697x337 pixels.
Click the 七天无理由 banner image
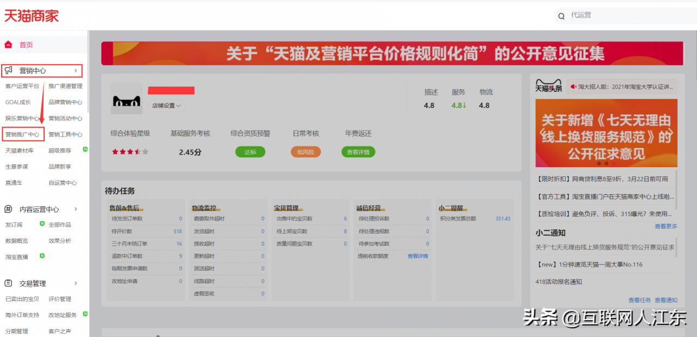point(606,133)
